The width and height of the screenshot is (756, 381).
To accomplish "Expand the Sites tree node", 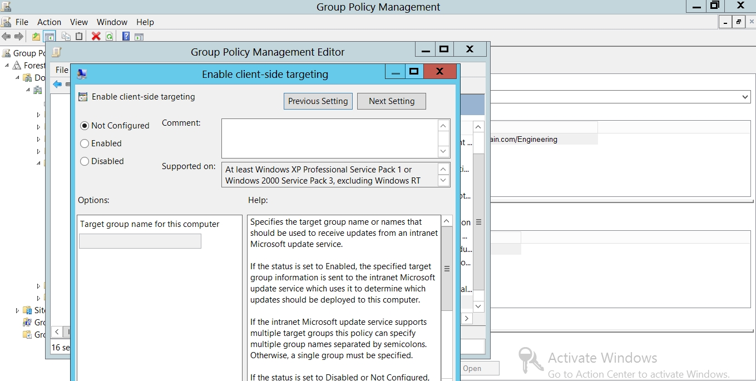I will (x=17, y=310).
